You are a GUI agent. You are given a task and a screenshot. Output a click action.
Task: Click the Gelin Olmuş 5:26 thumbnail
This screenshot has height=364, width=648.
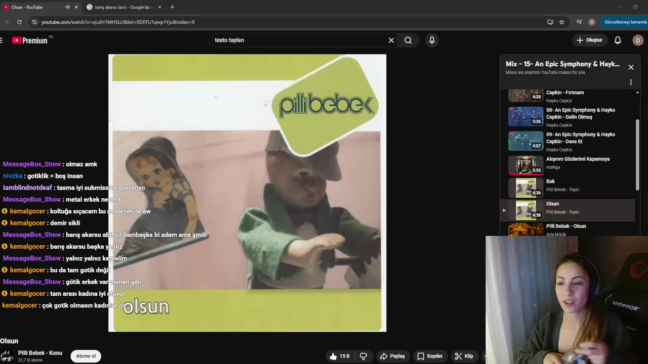pyautogui.click(x=525, y=117)
